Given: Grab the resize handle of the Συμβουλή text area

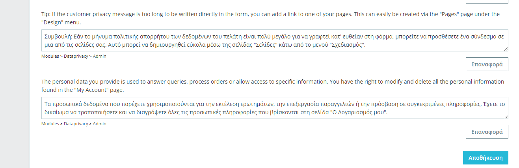Looking at the screenshot, I should click(506, 49).
